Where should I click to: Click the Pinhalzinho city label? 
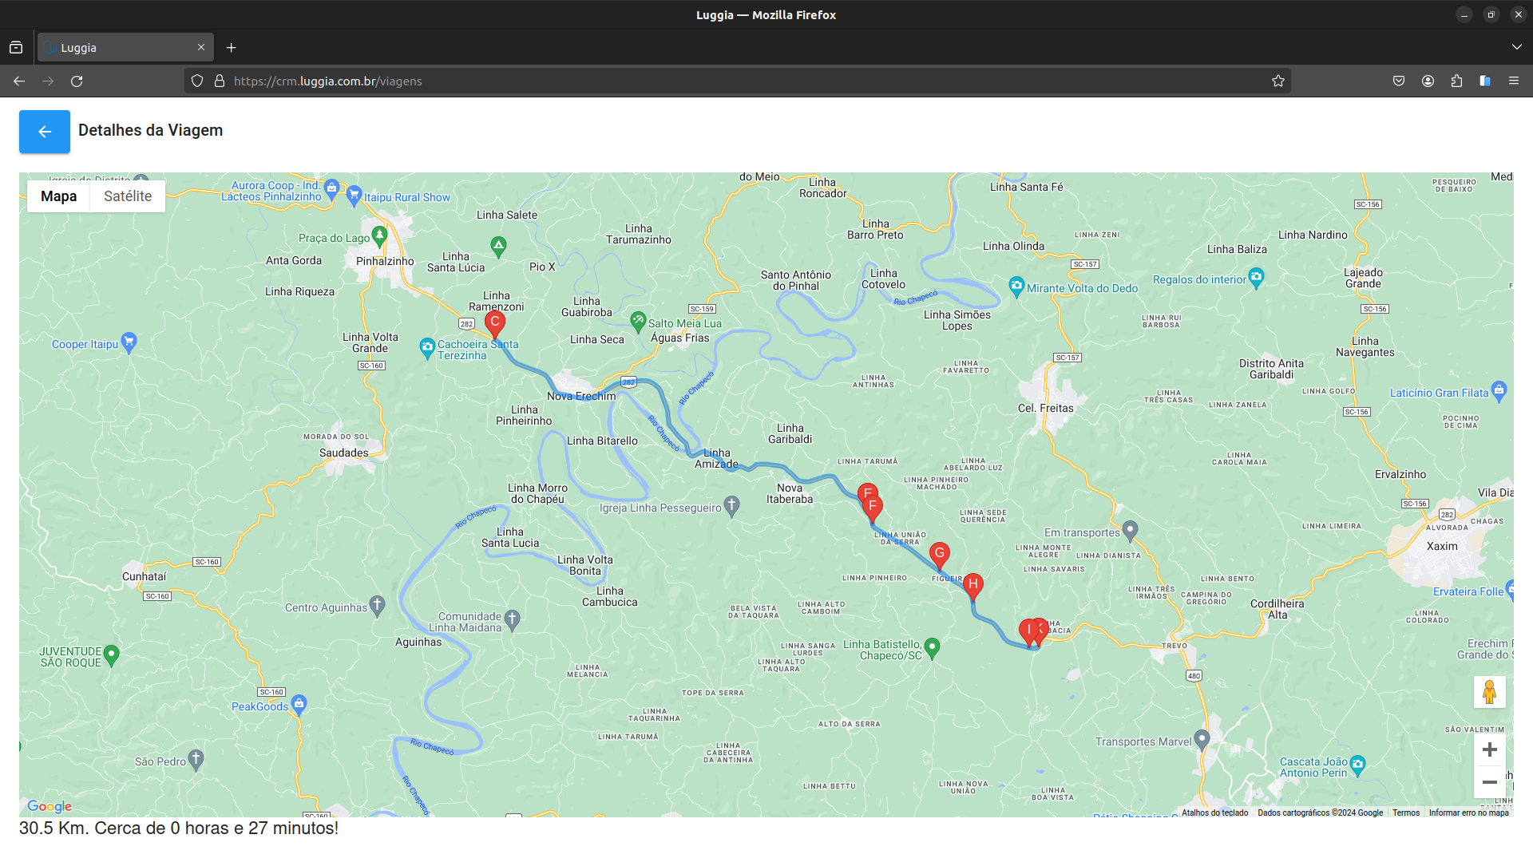(x=385, y=261)
